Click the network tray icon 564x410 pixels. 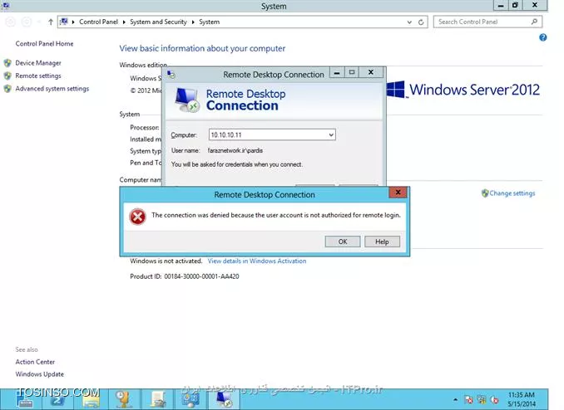point(482,399)
